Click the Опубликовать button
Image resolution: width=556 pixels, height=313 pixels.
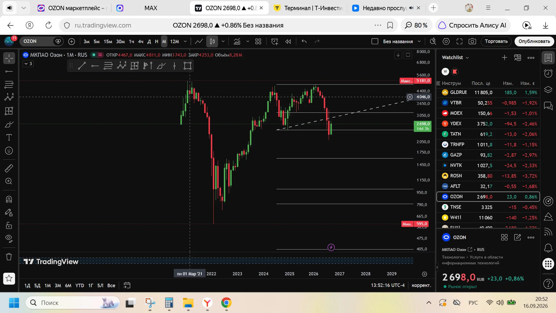tap(534, 41)
